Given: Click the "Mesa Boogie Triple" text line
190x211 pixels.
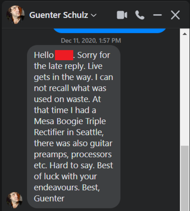Looking at the screenshot, I should [70, 121].
